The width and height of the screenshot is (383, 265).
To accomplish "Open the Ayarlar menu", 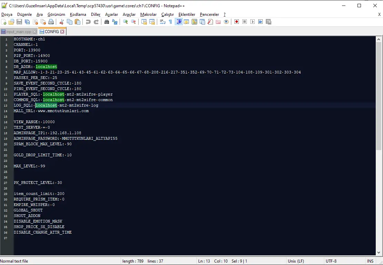I will point(111,14).
